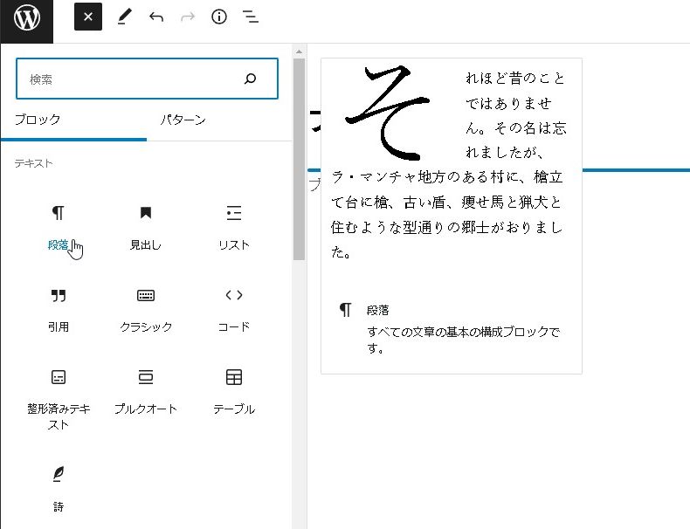Screen dimensions: 690x529
Task: Insert the 引用 quote block
Action: point(59,309)
